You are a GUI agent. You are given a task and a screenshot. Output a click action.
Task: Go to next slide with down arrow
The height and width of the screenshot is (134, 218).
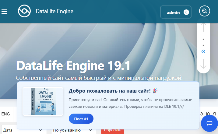click(x=203, y=64)
